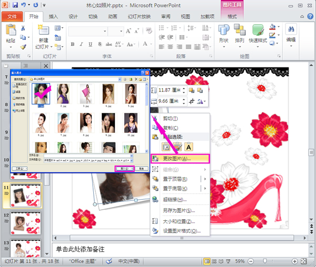This screenshot has height=267, width=316.
Task: Toggle Bold formatting
Action: pos(73,44)
